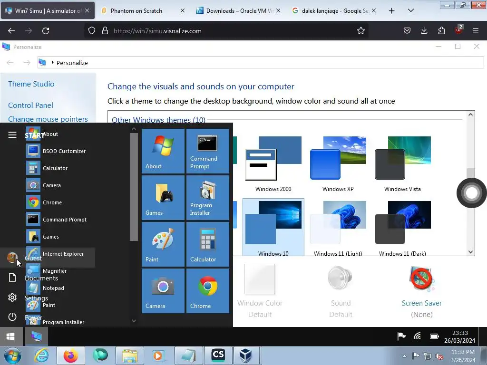The image size is (487, 365).
Task: Open Firefox downloads panel
Action: [x=424, y=30]
